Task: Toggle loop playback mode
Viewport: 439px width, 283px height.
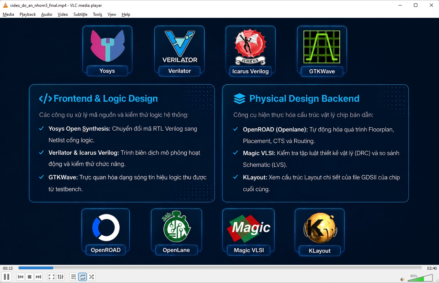Action: (83, 277)
